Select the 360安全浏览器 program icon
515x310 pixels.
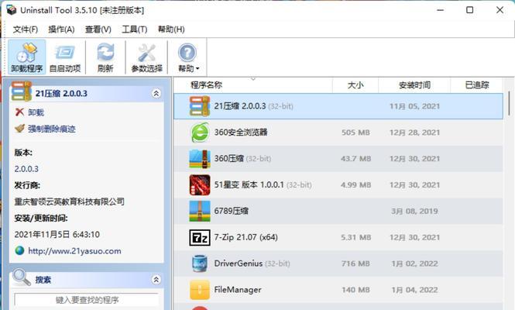pyautogui.click(x=200, y=133)
